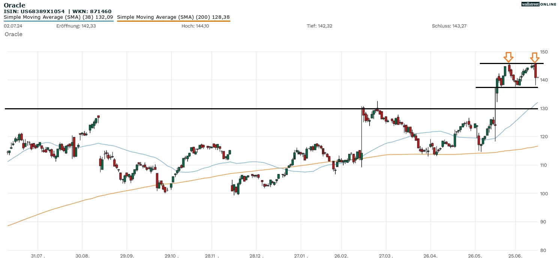
Task: Click the wallstreet ONLINE logo
Action: click(x=539, y=4)
